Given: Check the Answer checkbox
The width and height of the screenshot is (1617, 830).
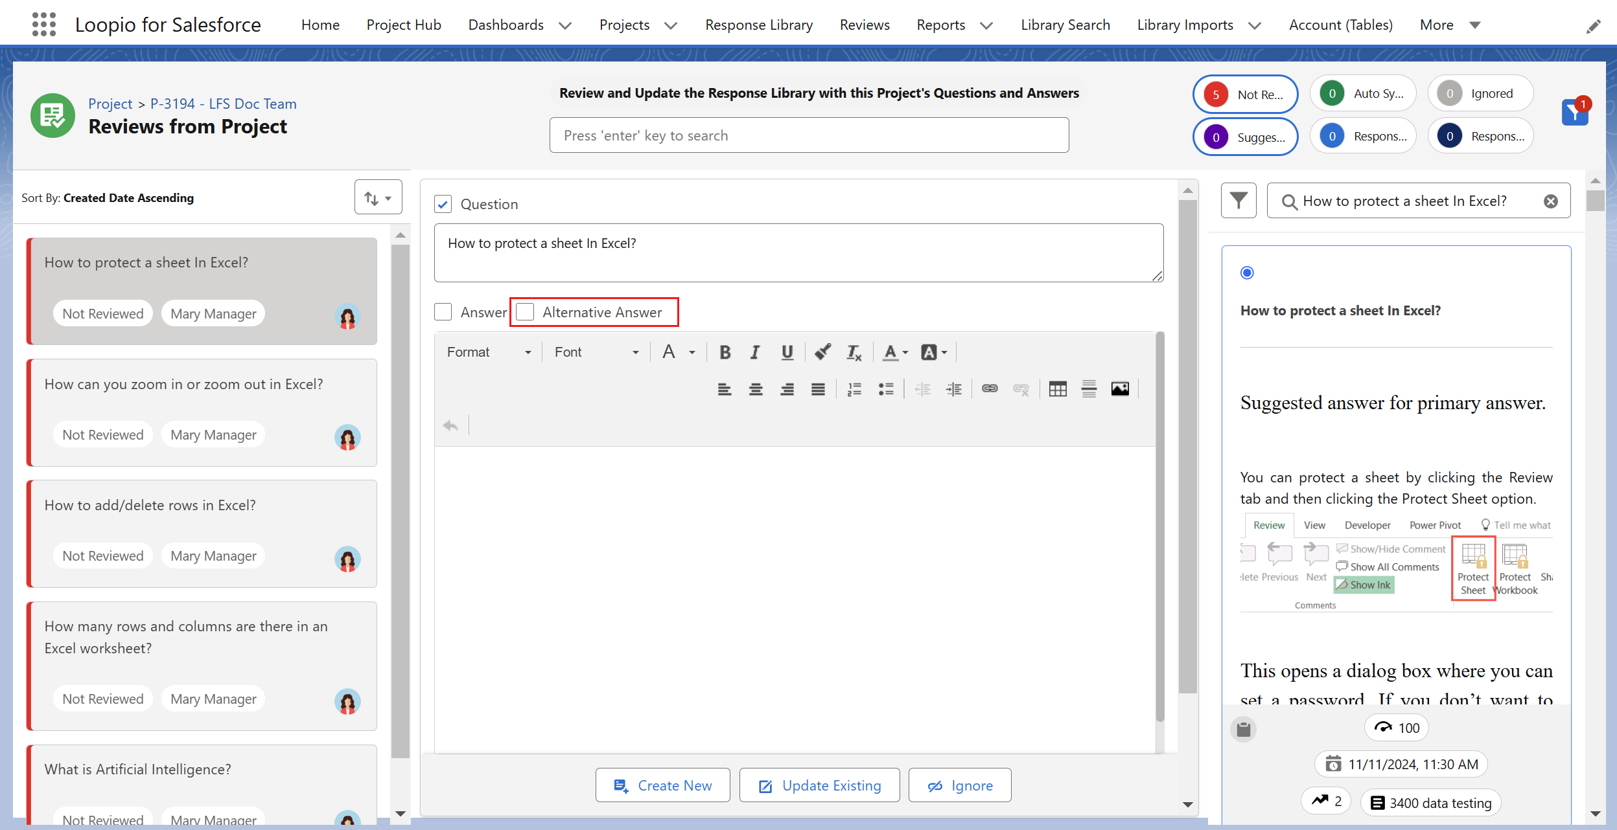Looking at the screenshot, I should tap(443, 312).
